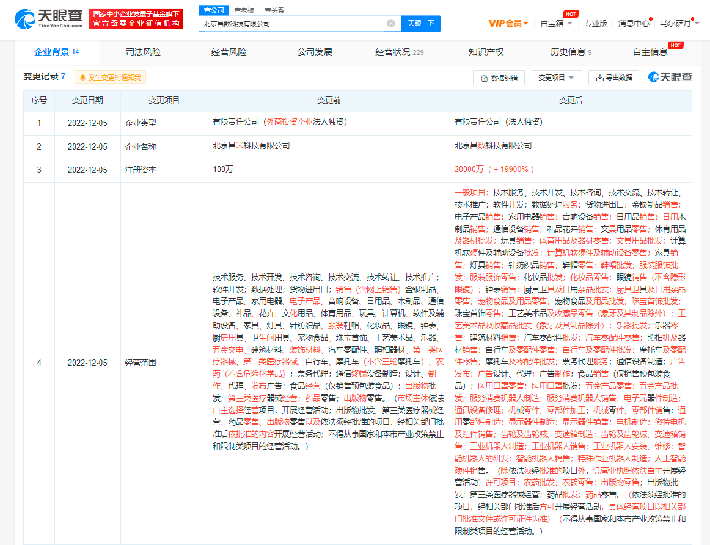Open the VIP会员 dropdown
This screenshot has height=545, width=710.
pyautogui.click(x=508, y=23)
